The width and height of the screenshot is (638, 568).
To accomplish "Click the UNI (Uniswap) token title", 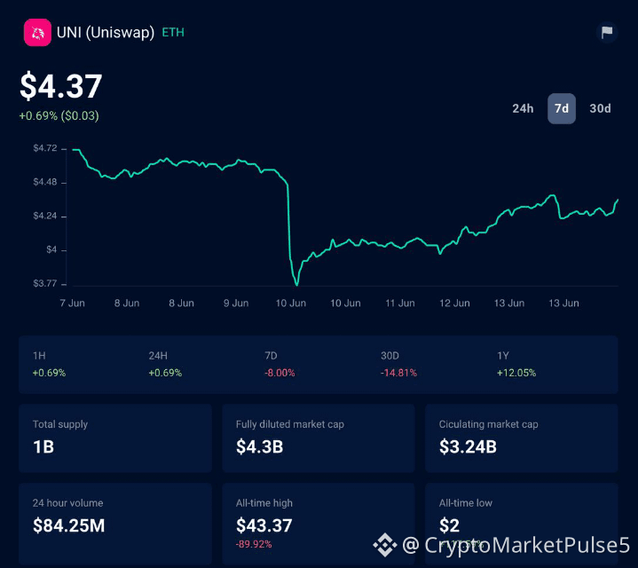I will click(106, 33).
